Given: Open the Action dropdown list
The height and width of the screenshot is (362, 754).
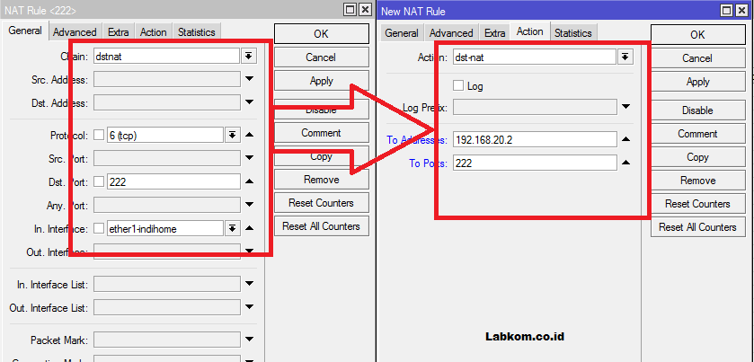Looking at the screenshot, I should [x=625, y=57].
